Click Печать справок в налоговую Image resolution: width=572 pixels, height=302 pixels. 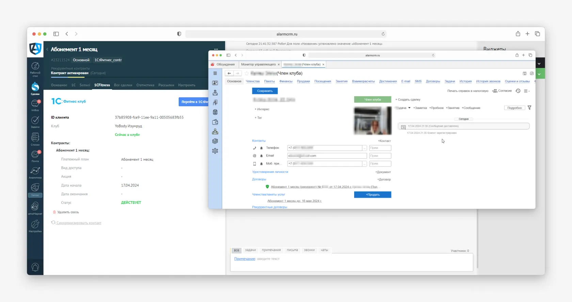(467, 91)
